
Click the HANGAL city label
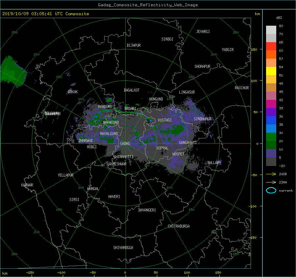pos(93,189)
